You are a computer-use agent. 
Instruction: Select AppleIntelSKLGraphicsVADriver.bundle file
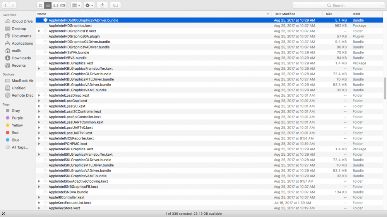[80, 170]
